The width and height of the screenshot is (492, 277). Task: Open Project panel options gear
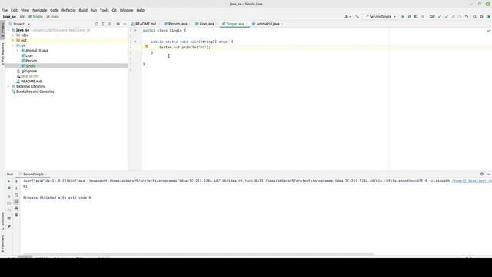[x=118, y=24]
